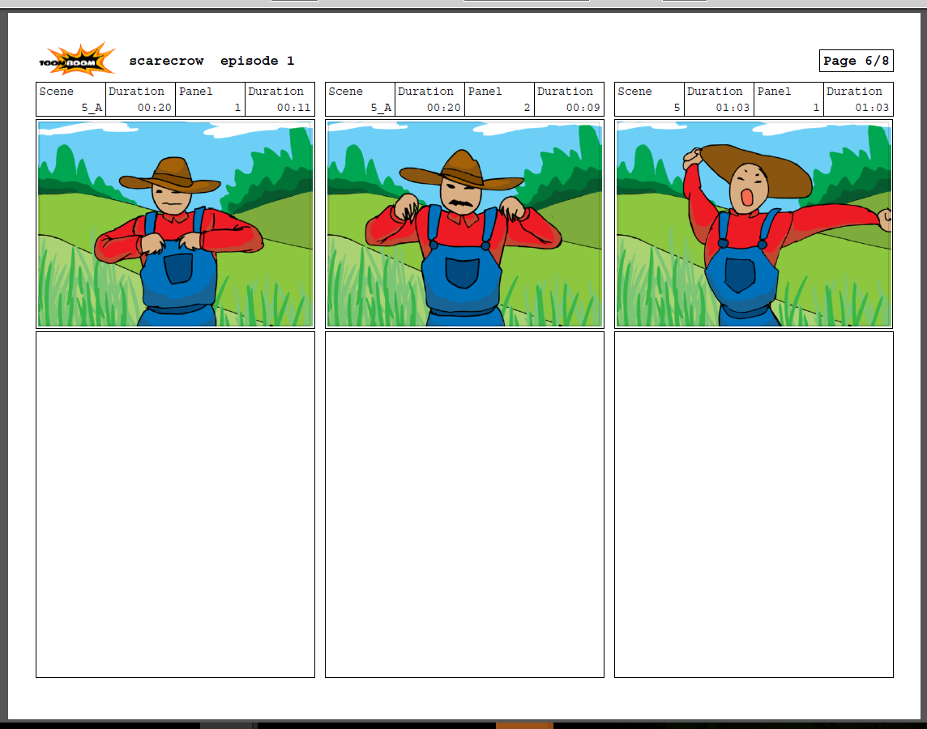927x729 pixels.
Task: Click the third storyboard's Scene value '5'
Action: pyautogui.click(x=677, y=108)
